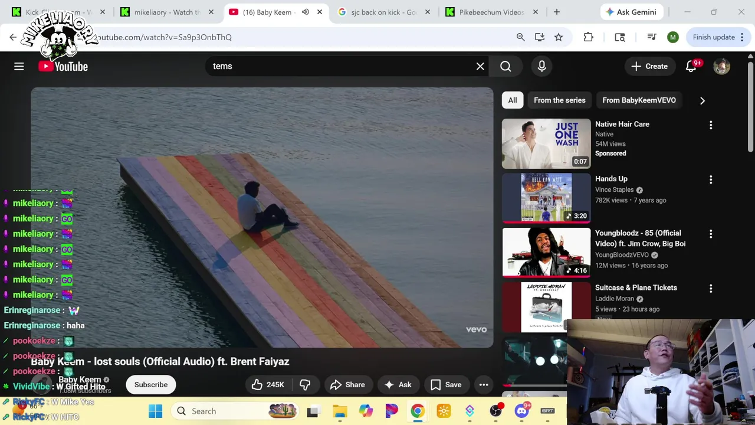Screen dimensions: 755x425
Task: Save the video to a playlist
Action: tap(446, 384)
